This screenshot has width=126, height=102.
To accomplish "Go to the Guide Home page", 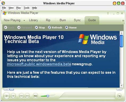I will point(71,28).
